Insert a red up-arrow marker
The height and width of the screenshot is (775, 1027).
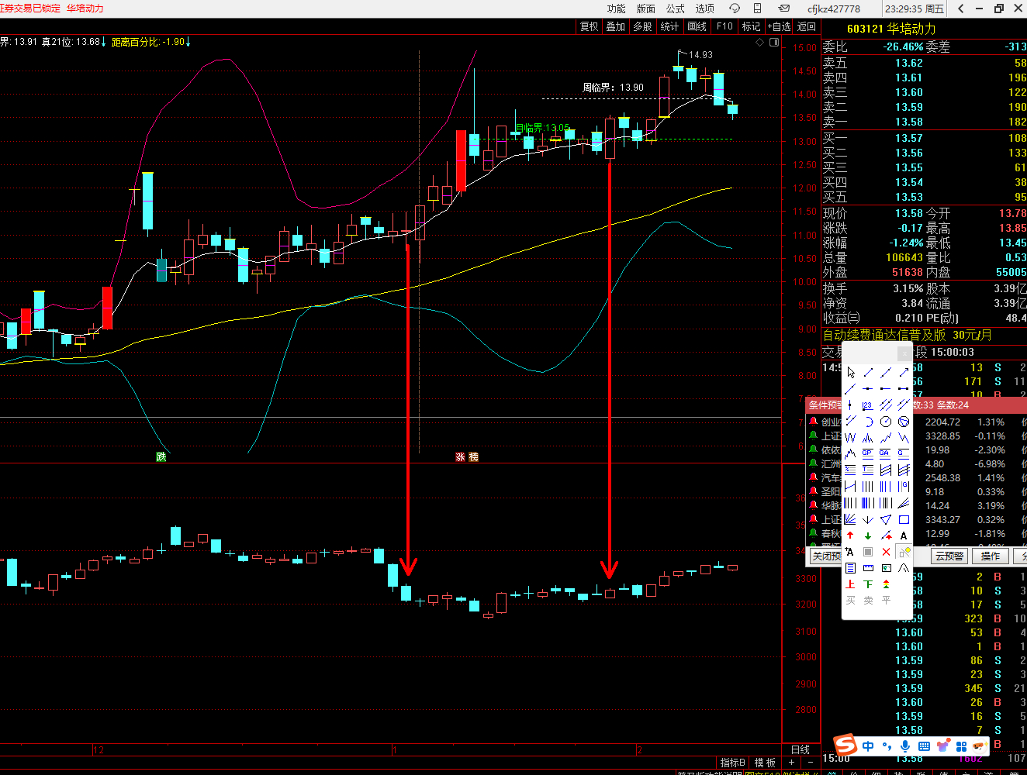pyautogui.click(x=850, y=536)
